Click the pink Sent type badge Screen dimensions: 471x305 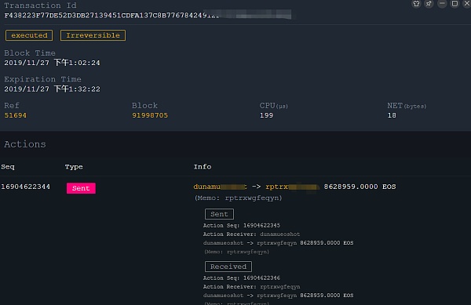[x=81, y=188]
